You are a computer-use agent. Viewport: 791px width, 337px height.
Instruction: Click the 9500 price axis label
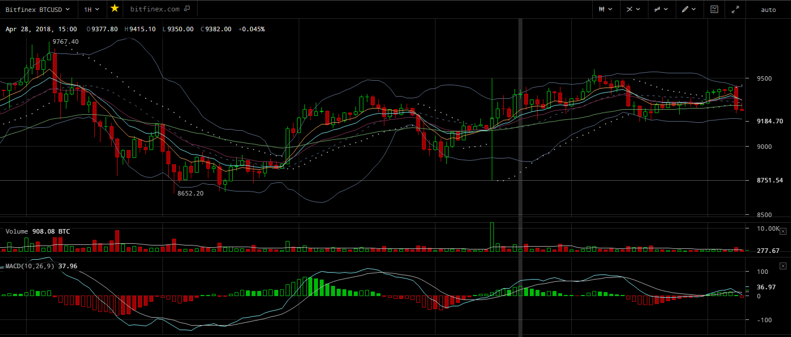(763, 78)
